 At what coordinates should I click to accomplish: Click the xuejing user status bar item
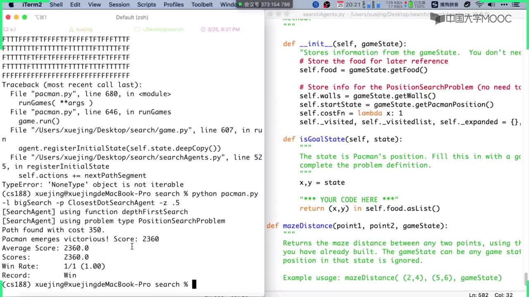81,29
